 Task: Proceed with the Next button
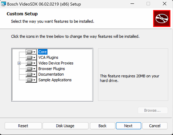(x=128, y=126)
